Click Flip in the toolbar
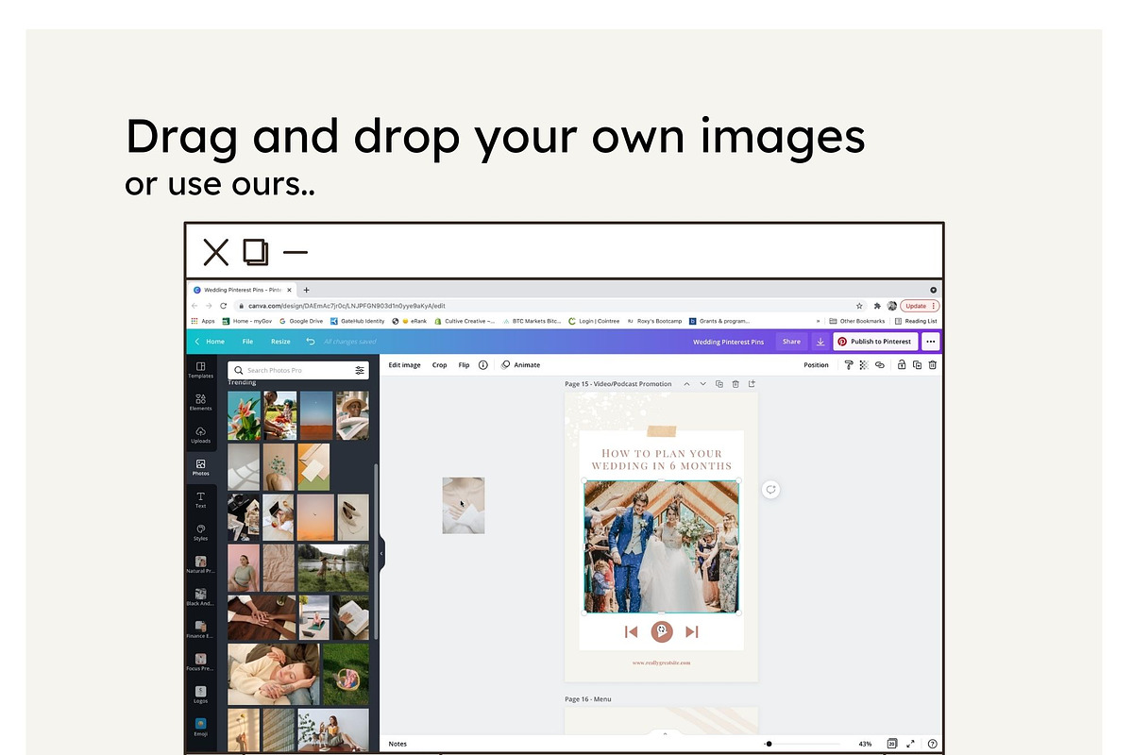Screen dimensions: 1133x755 tap(464, 364)
